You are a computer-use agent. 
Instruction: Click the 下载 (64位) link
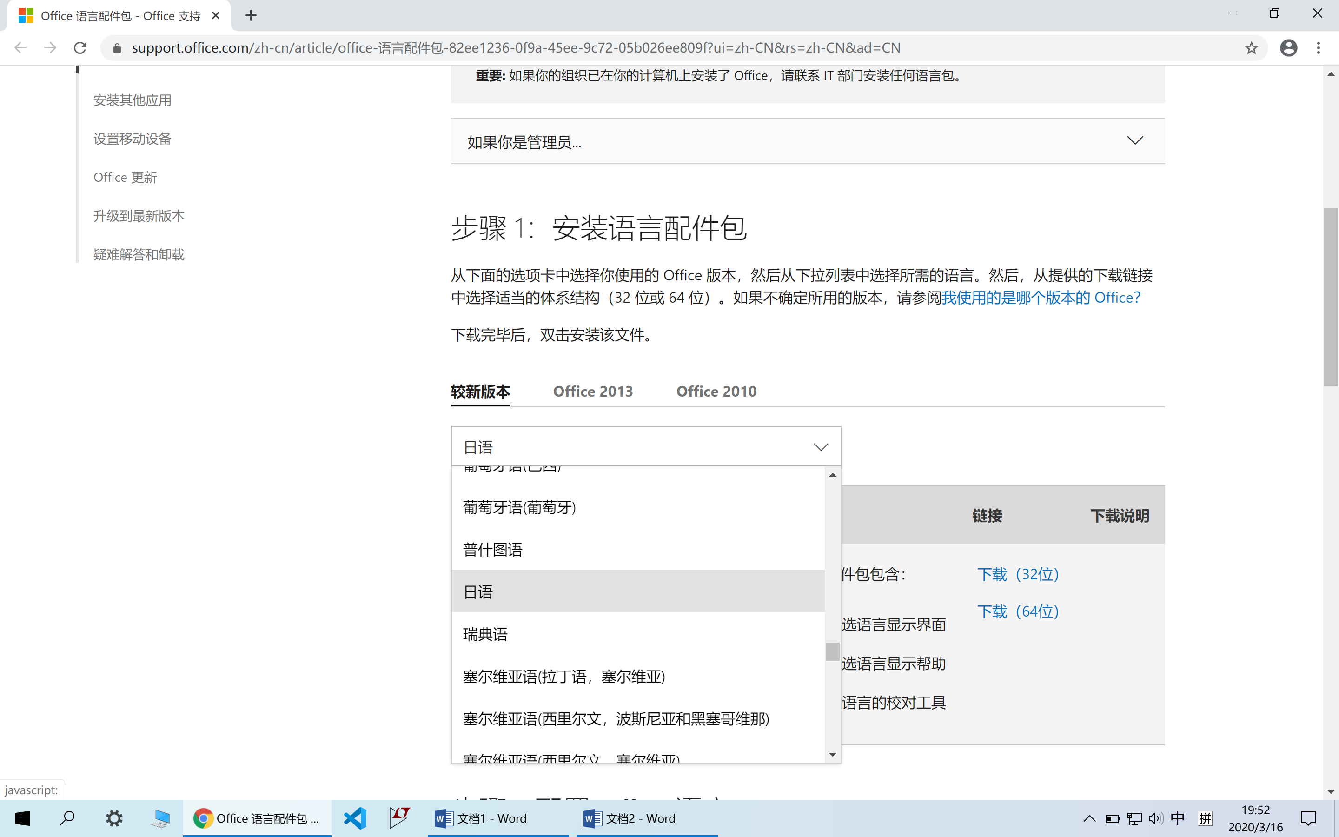(1018, 611)
